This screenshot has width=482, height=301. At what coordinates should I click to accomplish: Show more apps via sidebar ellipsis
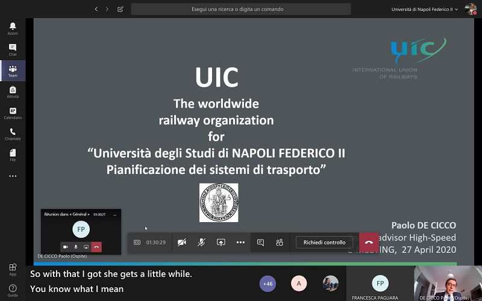(x=13, y=176)
